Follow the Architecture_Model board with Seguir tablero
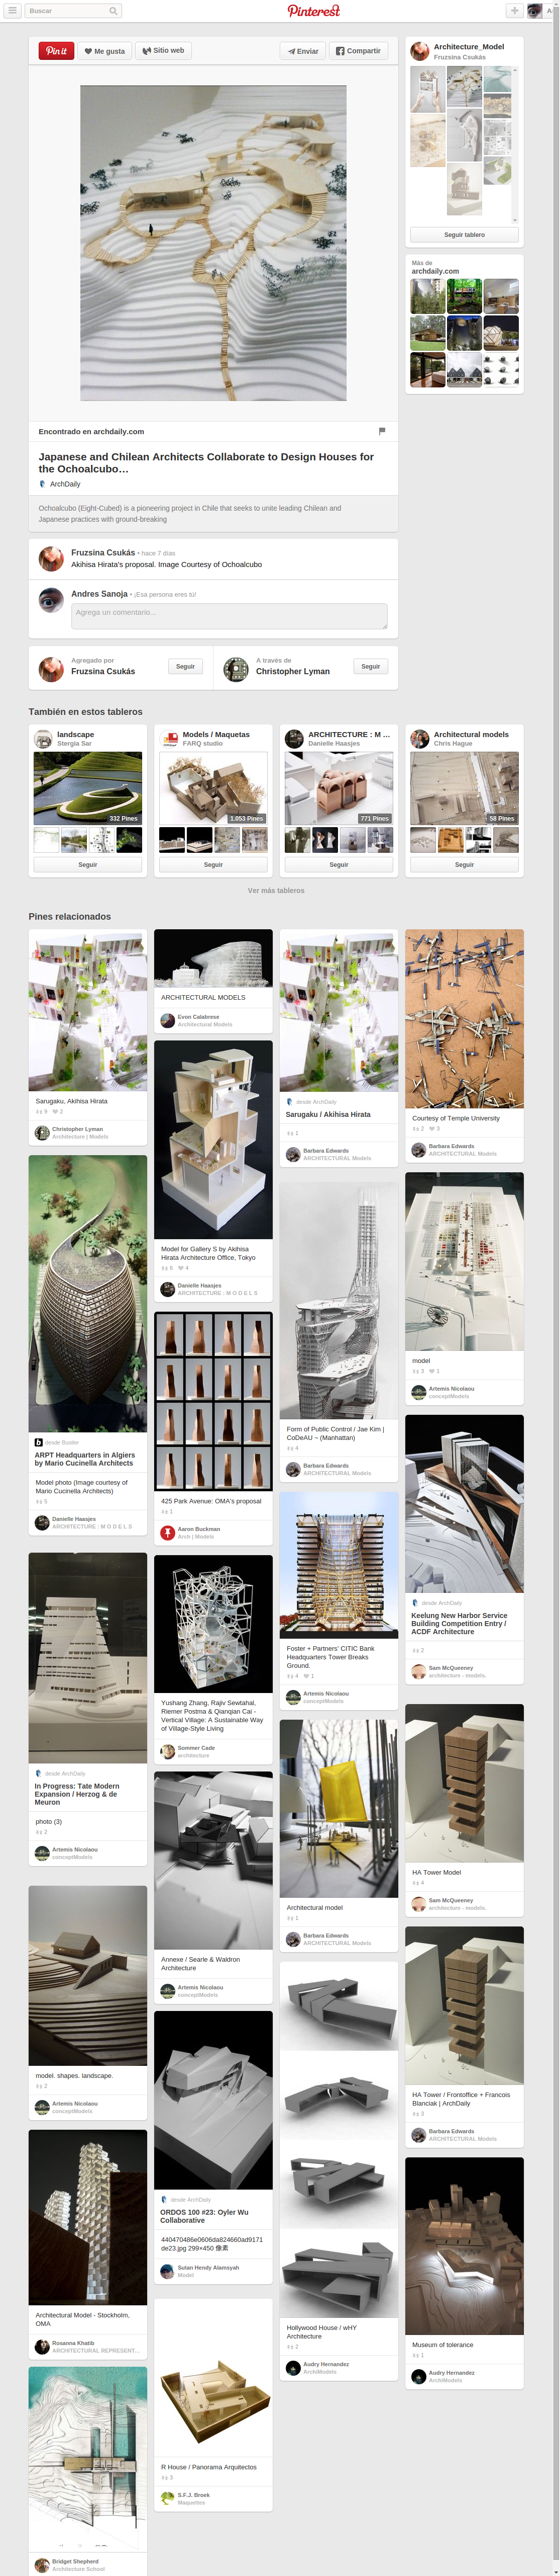Image resolution: width=560 pixels, height=2576 pixels. tap(464, 235)
